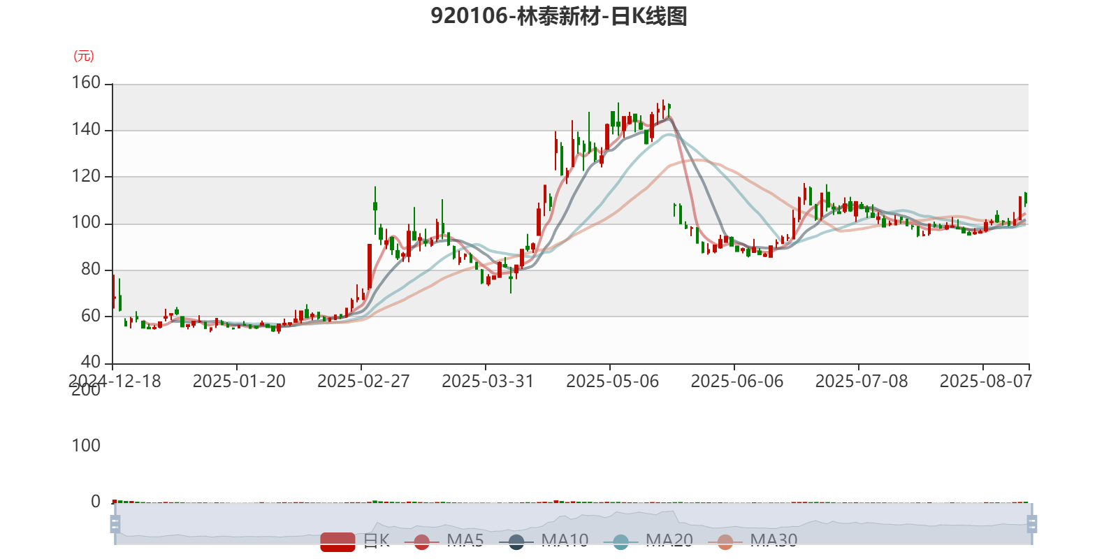This screenshot has width=1118, height=559.
Task: Toggle the MA10 line legend
Action: tap(544, 541)
